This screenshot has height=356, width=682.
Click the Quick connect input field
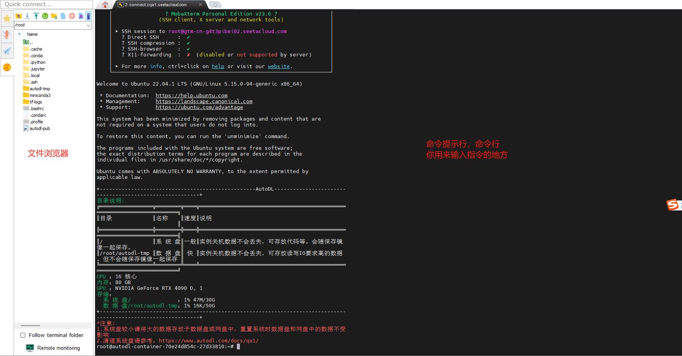46,4
